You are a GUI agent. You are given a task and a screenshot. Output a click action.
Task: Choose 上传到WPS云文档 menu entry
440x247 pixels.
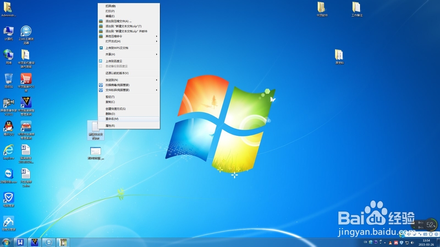click(129, 47)
